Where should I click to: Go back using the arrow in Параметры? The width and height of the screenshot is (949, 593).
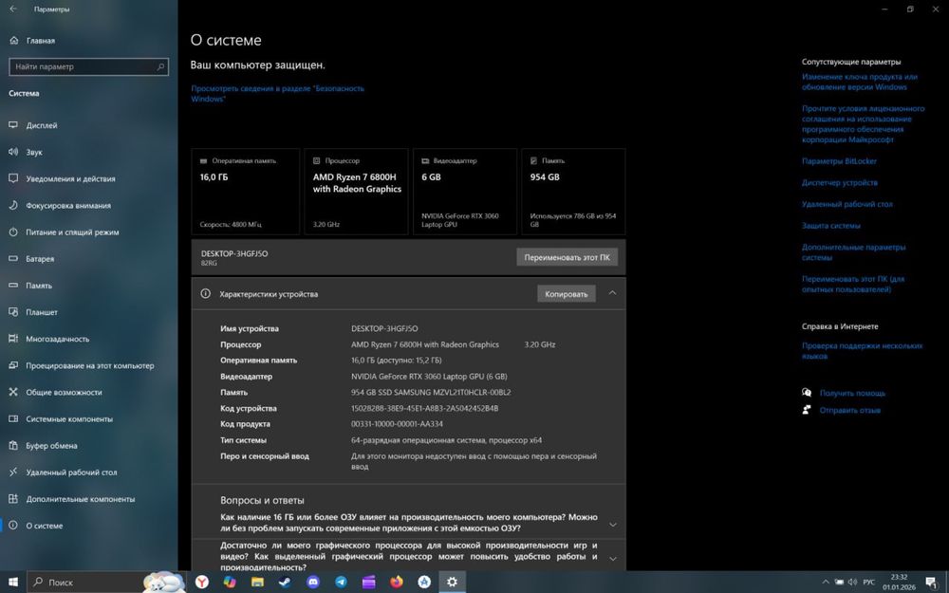pos(13,9)
